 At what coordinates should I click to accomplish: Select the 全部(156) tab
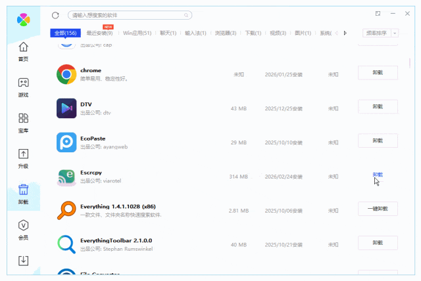66,33
